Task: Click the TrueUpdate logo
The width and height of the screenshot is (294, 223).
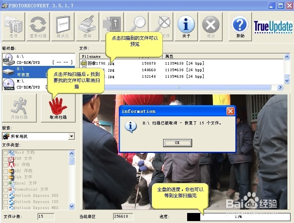Action: (273, 27)
